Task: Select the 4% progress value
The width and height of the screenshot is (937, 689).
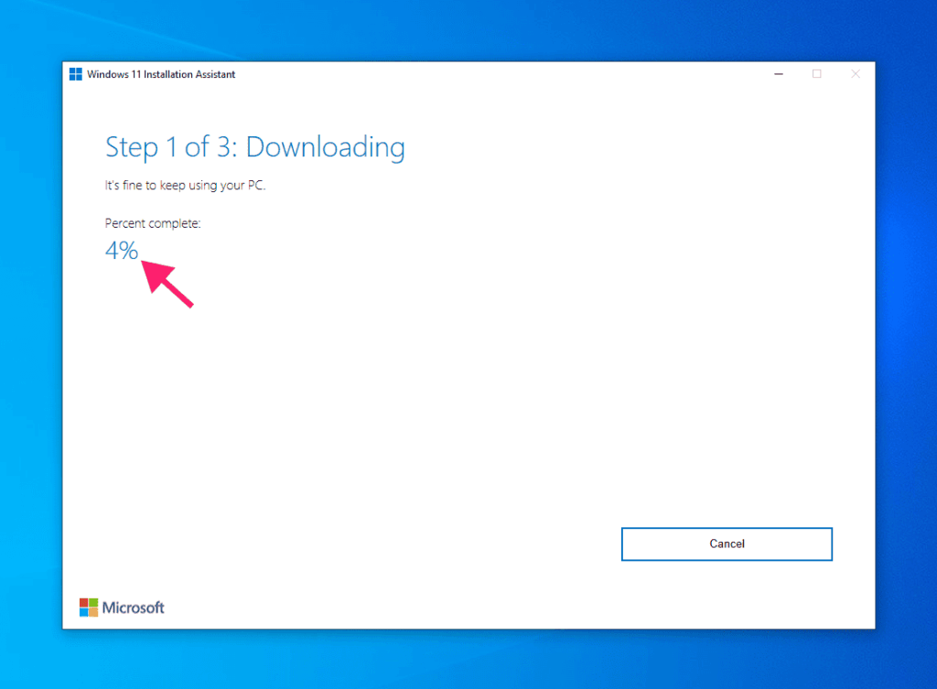Action: pyautogui.click(x=122, y=251)
